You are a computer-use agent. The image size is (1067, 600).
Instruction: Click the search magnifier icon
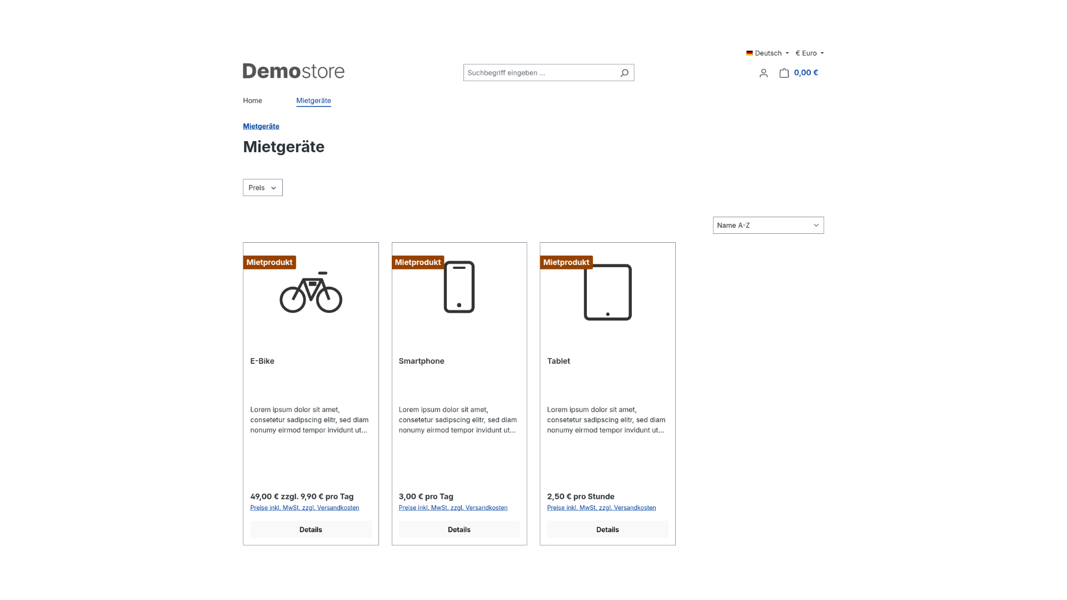click(x=624, y=73)
